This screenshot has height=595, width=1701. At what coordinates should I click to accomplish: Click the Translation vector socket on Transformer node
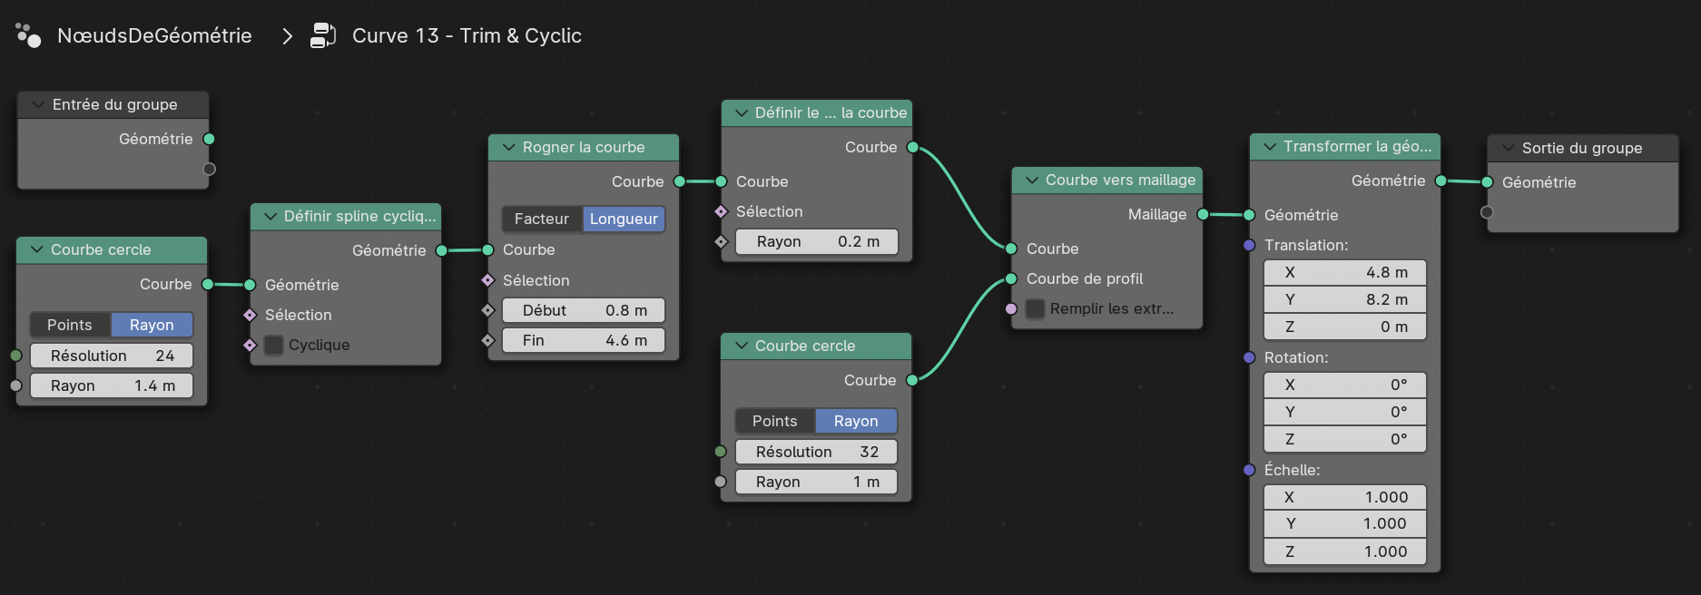pos(1249,245)
